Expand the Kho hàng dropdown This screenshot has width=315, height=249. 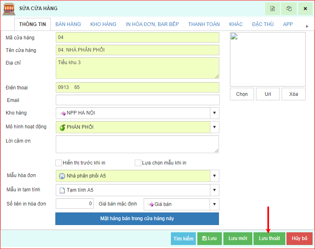click(x=214, y=113)
